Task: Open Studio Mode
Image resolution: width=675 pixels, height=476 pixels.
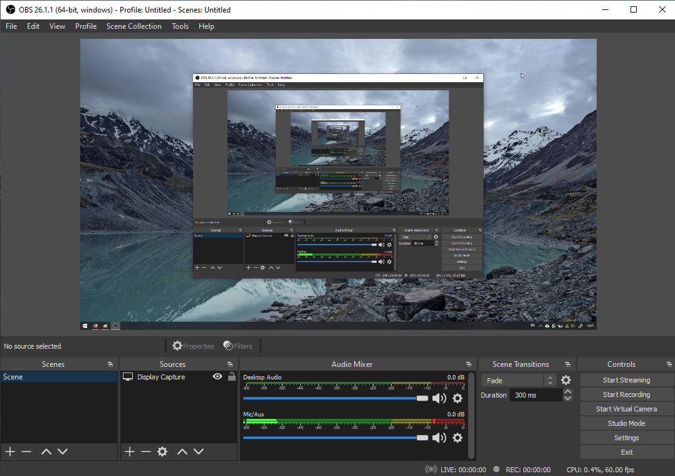Action: pos(626,423)
